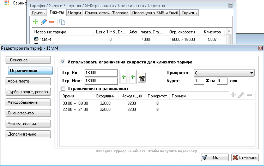Open the Абон. плата section

point(28,81)
